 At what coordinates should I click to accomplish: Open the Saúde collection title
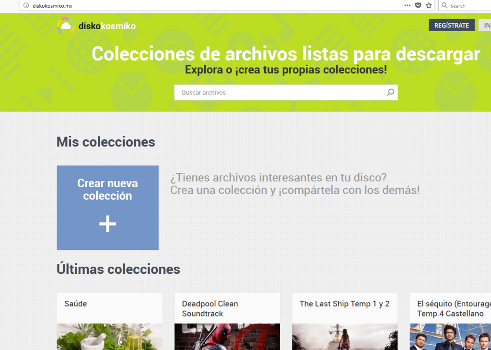(75, 304)
